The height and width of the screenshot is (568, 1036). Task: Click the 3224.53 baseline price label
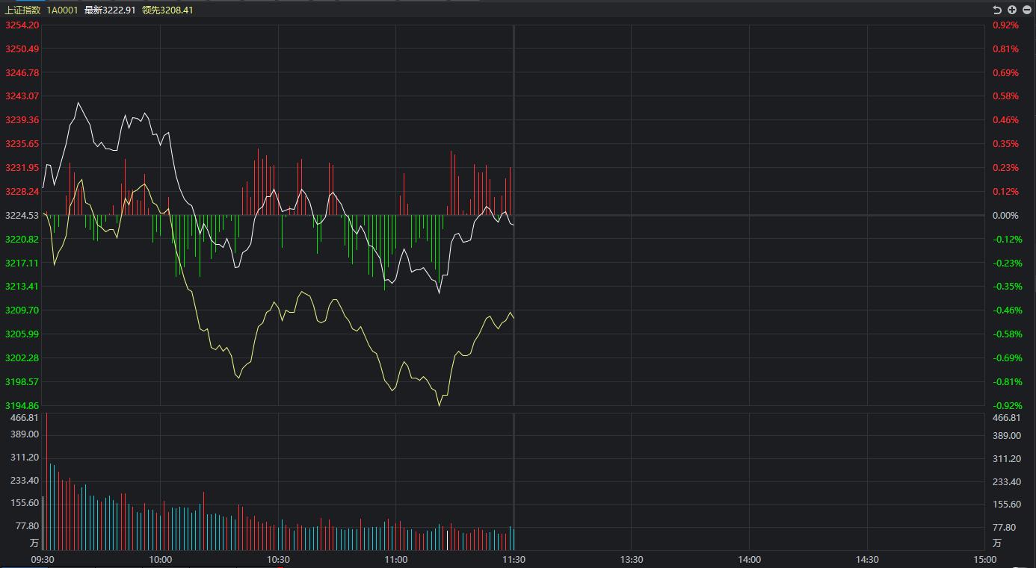click(x=22, y=216)
